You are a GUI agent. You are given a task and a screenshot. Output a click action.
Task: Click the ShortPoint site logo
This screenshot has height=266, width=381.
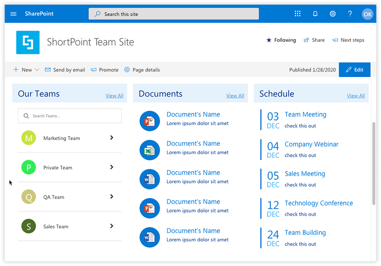28,42
